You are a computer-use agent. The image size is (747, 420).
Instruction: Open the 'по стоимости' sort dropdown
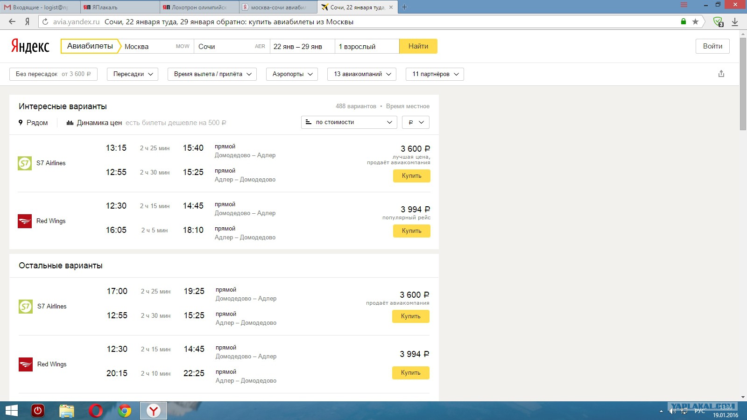tap(349, 122)
